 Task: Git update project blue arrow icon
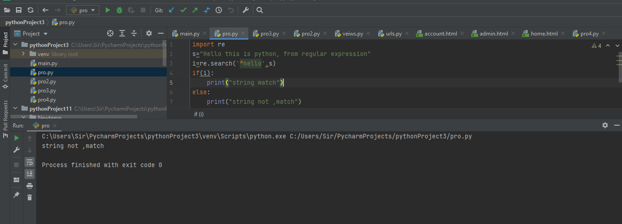[171, 10]
